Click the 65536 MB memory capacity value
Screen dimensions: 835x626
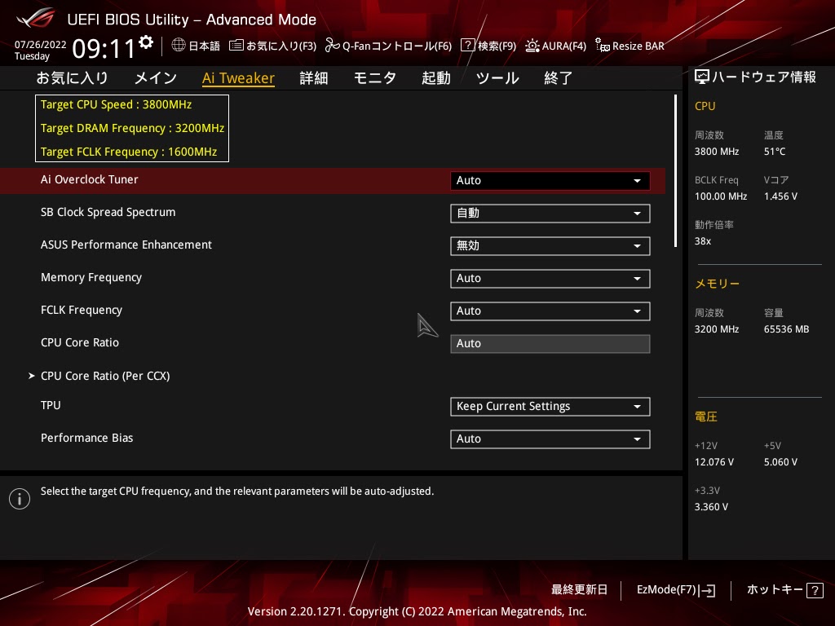tap(786, 329)
